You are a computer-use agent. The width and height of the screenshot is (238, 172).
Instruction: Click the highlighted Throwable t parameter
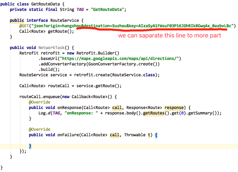click(149, 135)
